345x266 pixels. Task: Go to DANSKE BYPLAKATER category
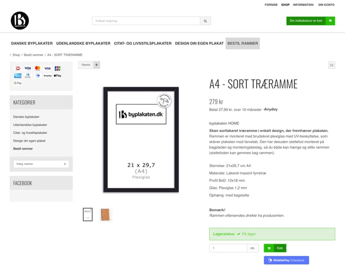(32, 44)
